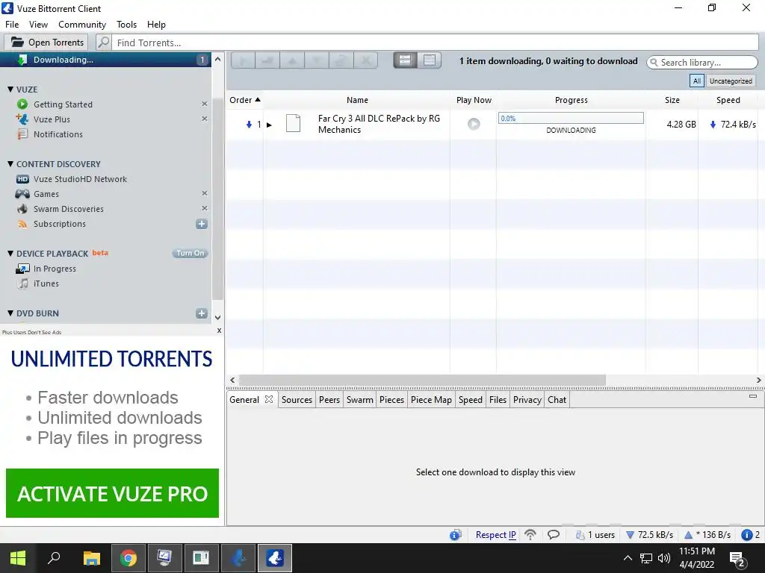Open Subscriptions in the sidebar

click(59, 224)
